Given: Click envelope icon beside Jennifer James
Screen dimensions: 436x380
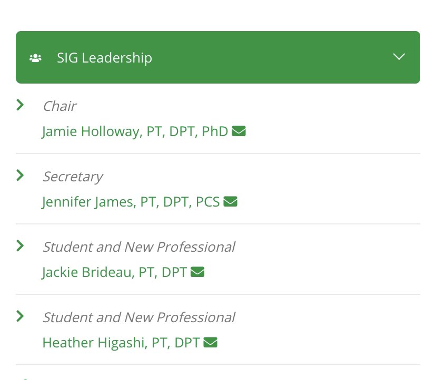Looking at the screenshot, I should click(x=230, y=201).
